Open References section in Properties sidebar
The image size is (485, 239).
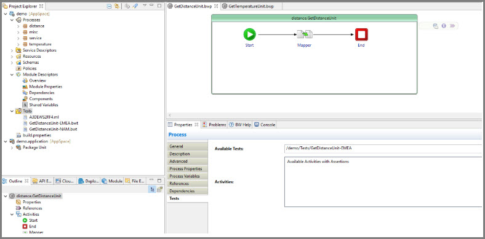[x=187, y=184]
